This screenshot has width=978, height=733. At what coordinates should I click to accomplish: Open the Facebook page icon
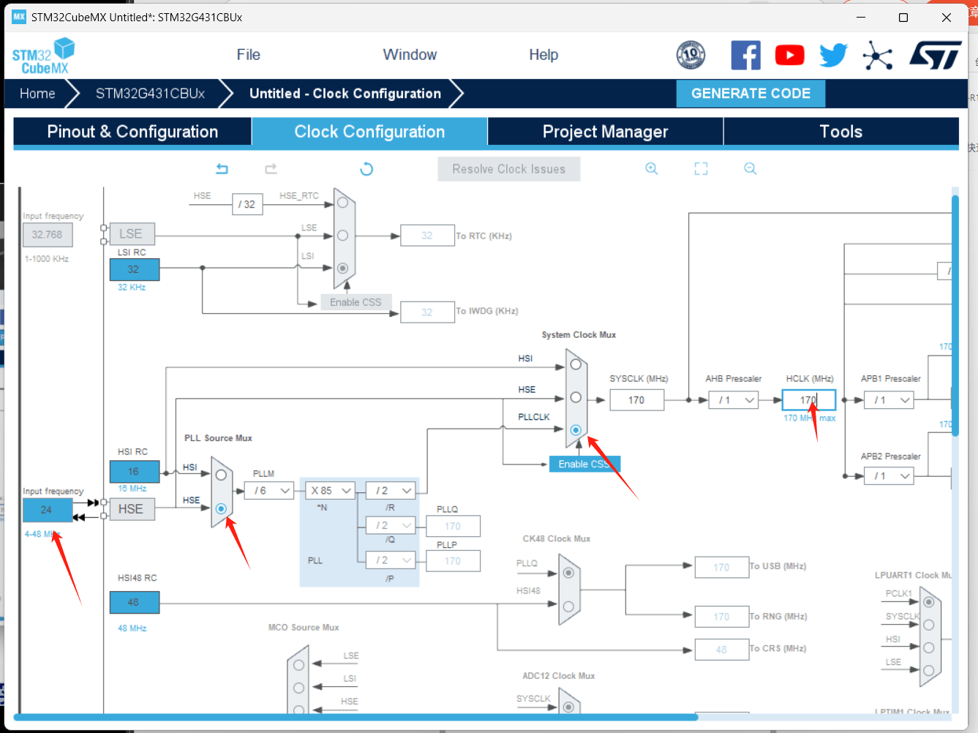tap(745, 55)
